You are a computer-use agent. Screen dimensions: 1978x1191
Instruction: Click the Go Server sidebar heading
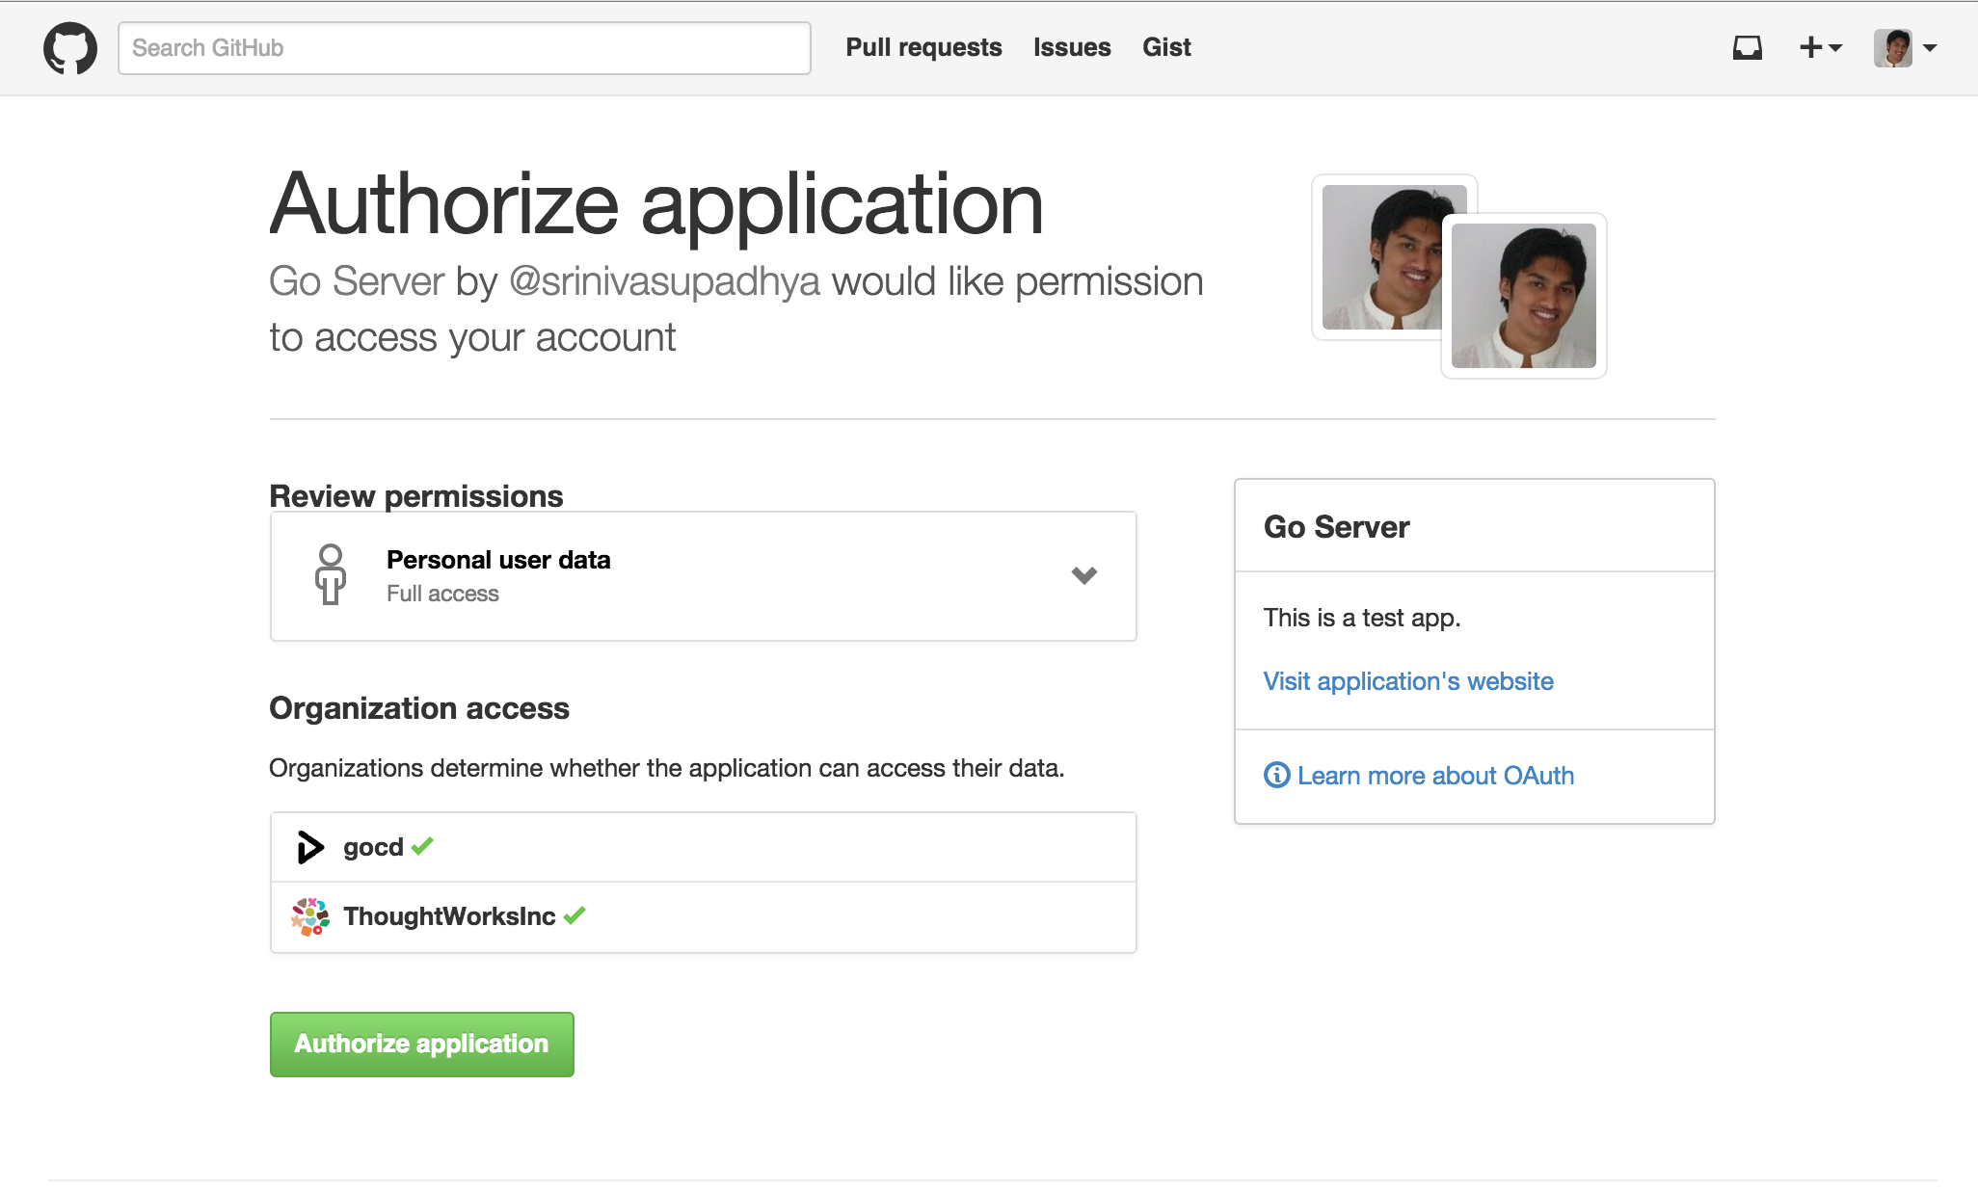(x=1336, y=527)
